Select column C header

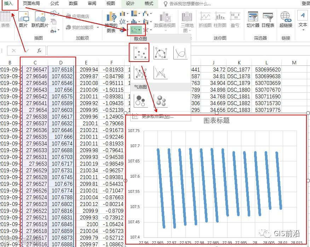point(35,63)
